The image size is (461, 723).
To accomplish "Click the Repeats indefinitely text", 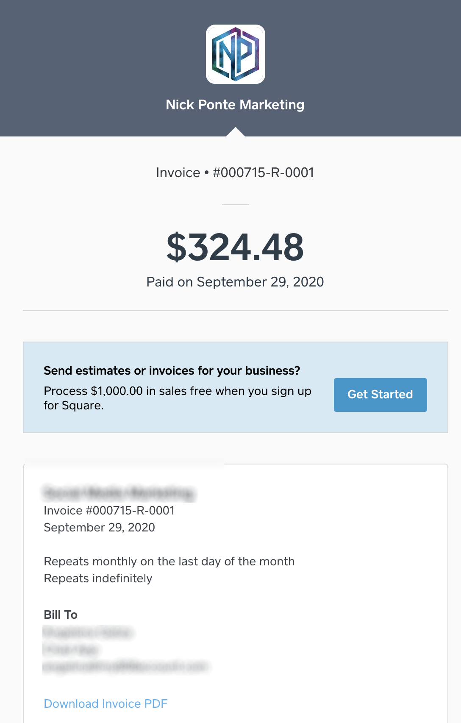I will coord(98,578).
